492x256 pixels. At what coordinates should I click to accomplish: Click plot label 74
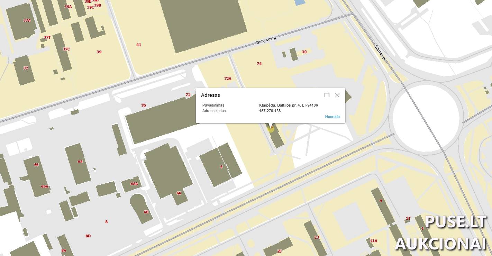coord(259,64)
